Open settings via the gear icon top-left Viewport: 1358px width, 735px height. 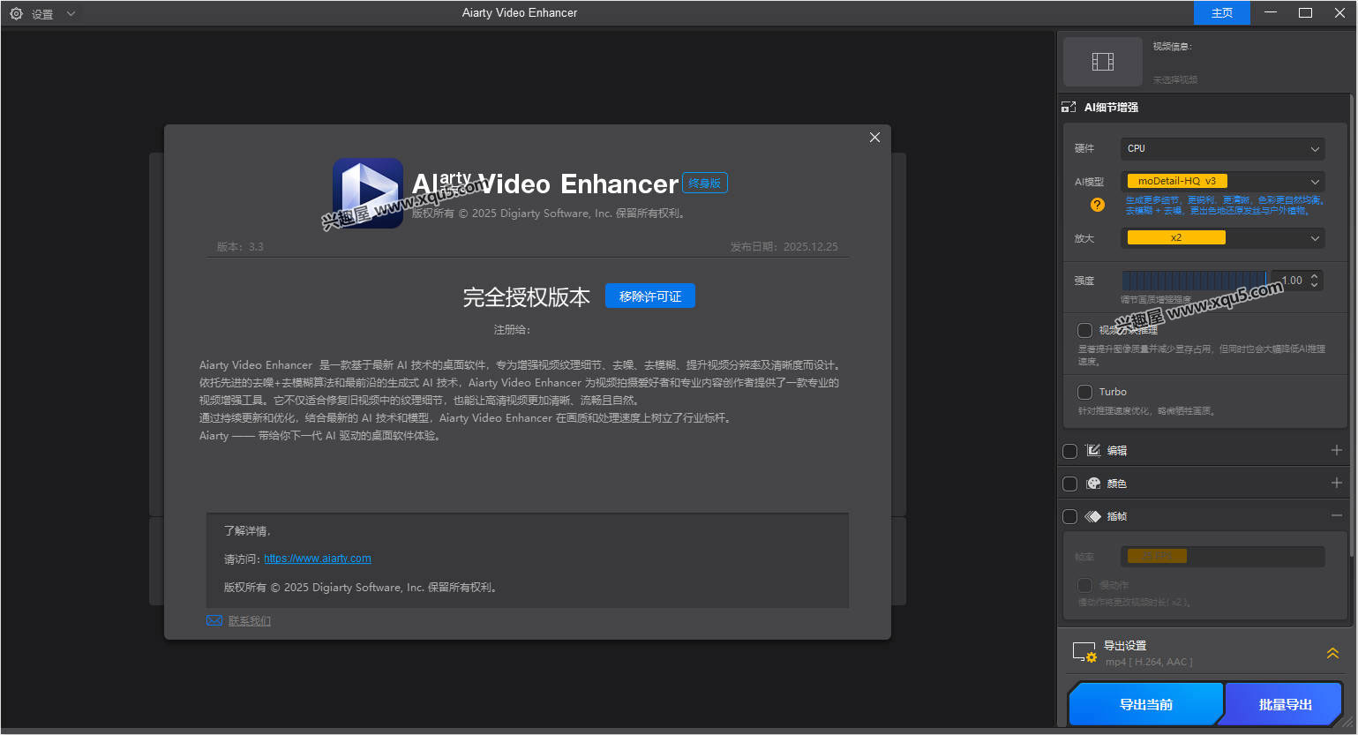pos(15,12)
